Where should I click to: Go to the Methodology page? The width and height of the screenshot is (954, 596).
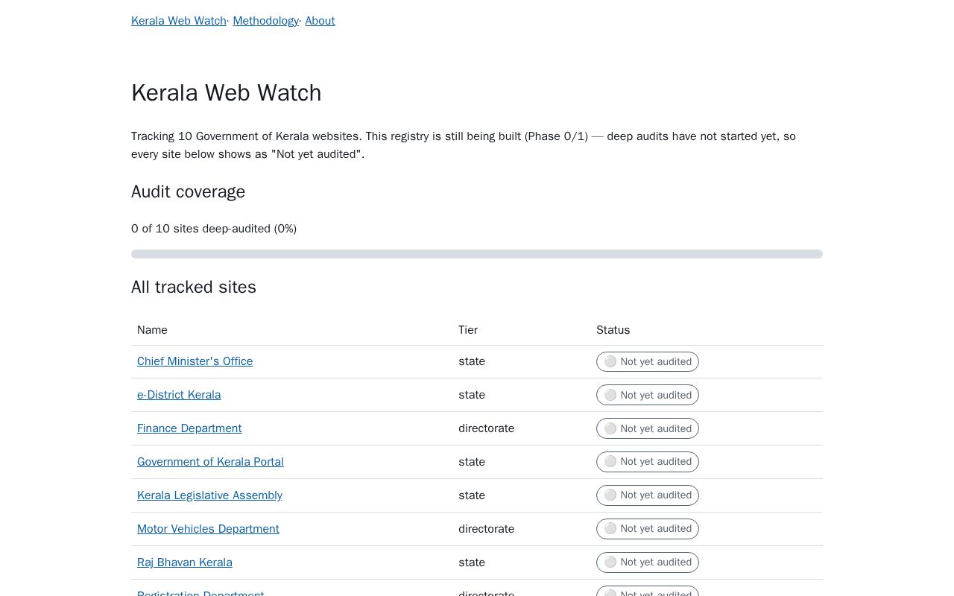265,21
